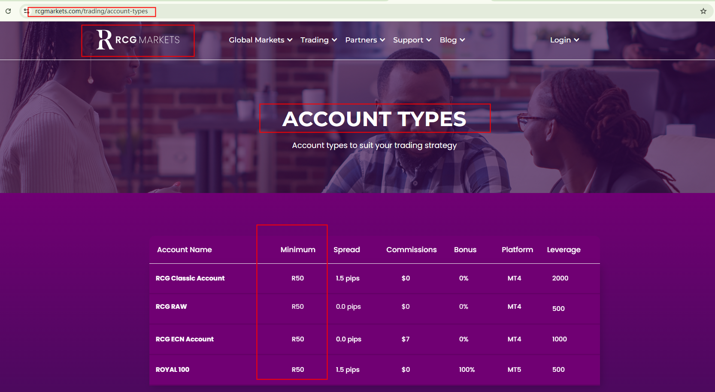This screenshot has height=392, width=715.
Task: Open the Trading dropdown menu
Action: coord(318,40)
